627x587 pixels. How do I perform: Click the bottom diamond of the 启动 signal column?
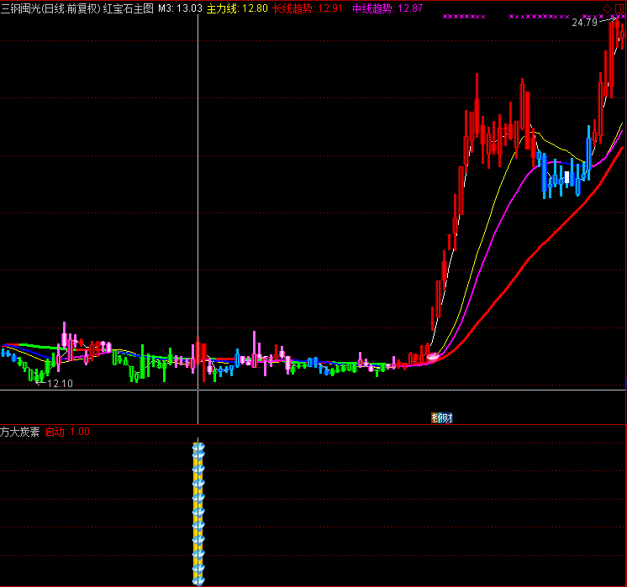[x=198, y=579]
